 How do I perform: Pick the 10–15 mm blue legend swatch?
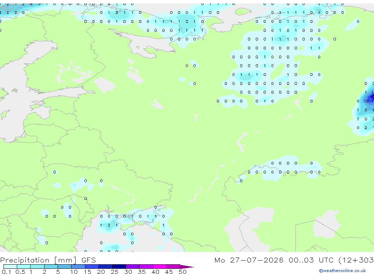coord(78,267)
